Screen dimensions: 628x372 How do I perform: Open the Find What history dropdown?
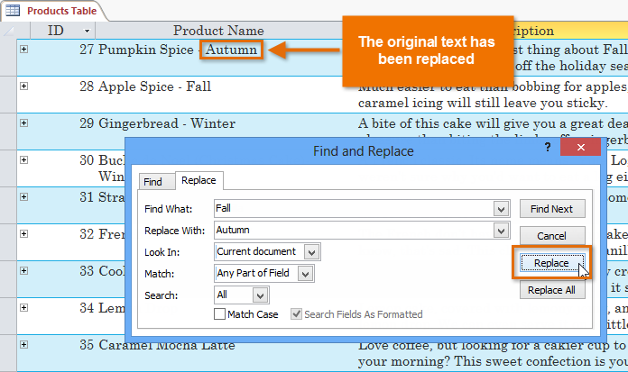click(501, 209)
